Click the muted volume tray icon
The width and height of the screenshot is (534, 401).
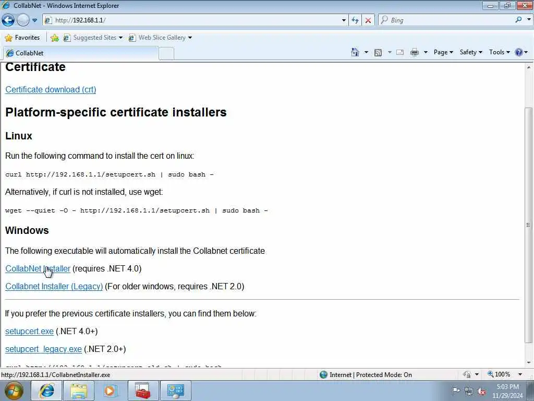(481, 391)
